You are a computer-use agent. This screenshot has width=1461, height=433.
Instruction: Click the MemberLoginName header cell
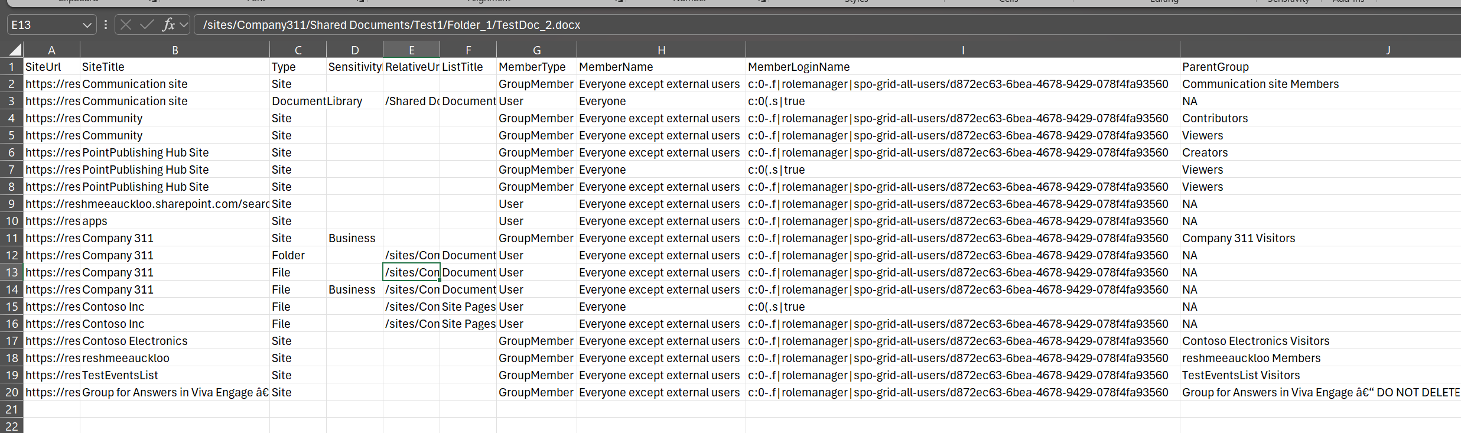[x=963, y=67]
